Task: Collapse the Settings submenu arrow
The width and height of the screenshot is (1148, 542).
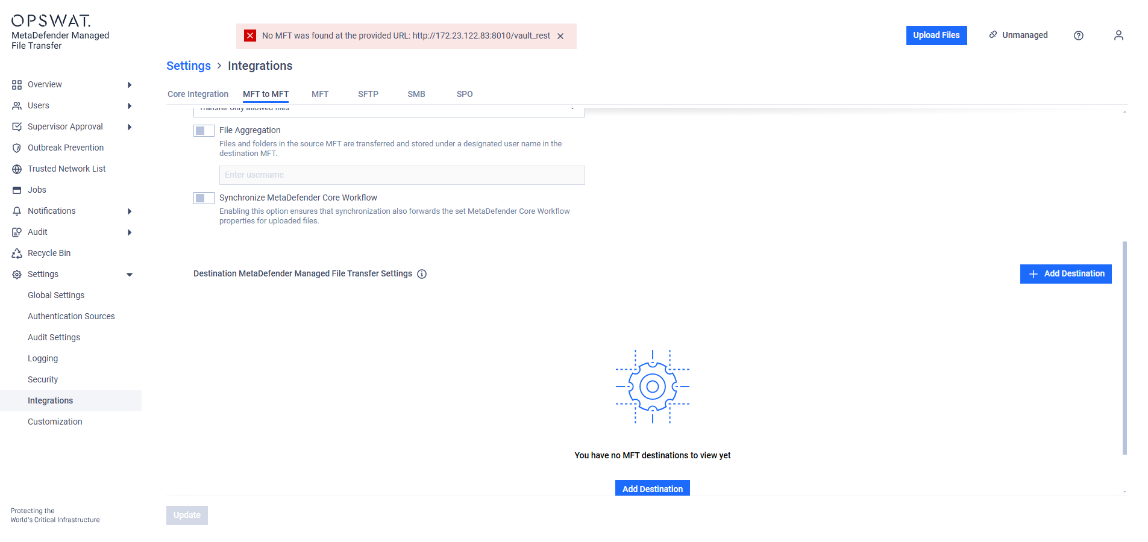Action: (x=130, y=275)
